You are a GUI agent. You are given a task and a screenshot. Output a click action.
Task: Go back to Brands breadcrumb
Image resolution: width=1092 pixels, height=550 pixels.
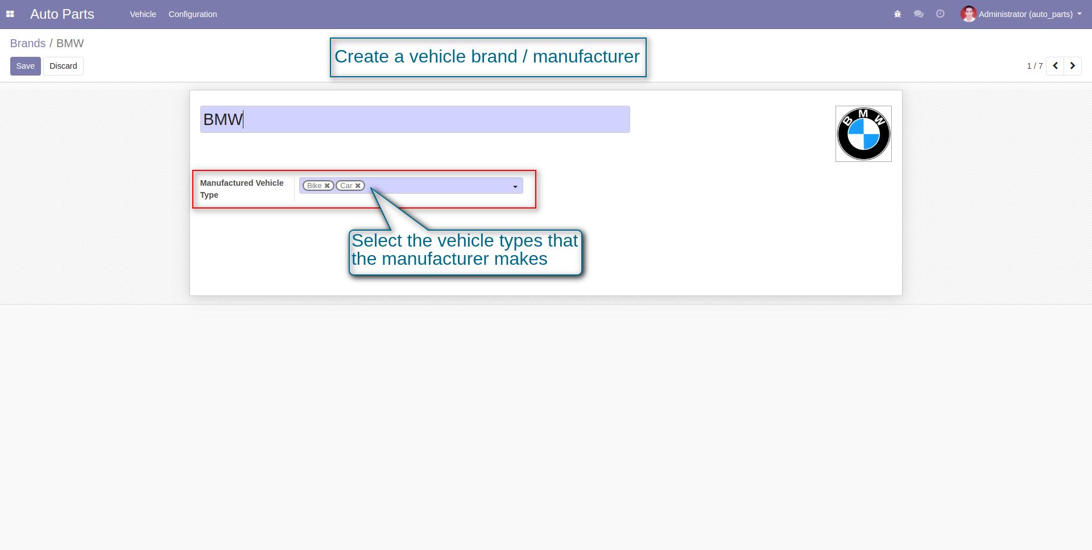(27, 43)
